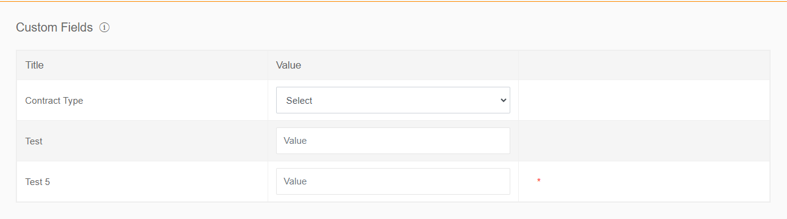The width and height of the screenshot is (787, 219).
Task: Click the red required asterisk marker
Action: [539, 181]
